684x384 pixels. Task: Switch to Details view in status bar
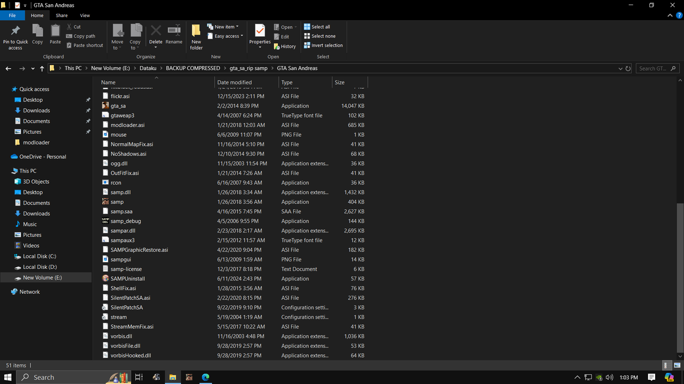point(667,365)
